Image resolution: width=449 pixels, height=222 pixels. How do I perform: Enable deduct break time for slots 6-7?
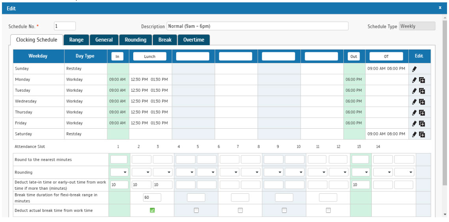[x=240, y=210]
